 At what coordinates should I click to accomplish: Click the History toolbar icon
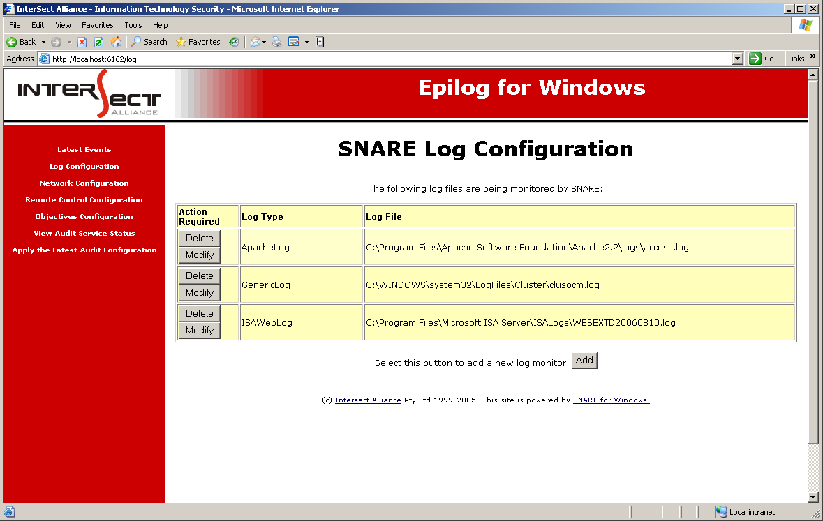tap(234, 42)
